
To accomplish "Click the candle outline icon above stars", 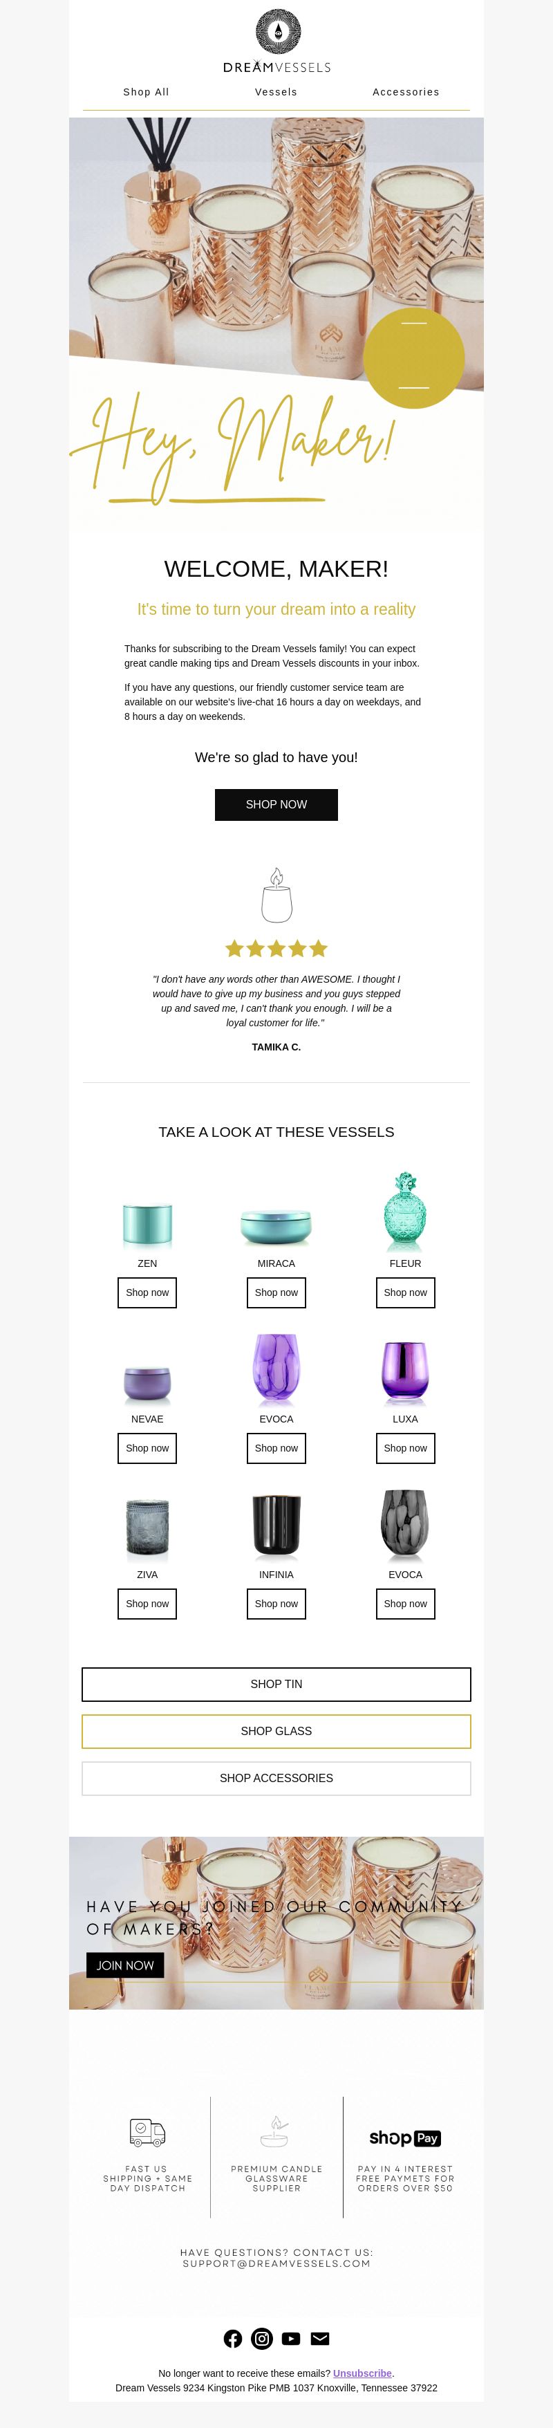I will pyautogui.click(x=277, y=896).
